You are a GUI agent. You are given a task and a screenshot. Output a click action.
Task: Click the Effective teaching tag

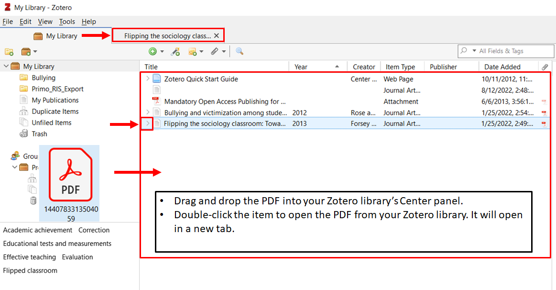[x=30, y=257]
